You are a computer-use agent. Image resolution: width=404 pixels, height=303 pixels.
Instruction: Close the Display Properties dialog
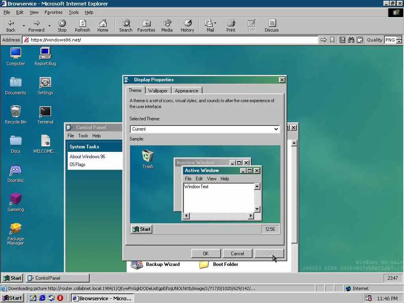pos(282,80)
